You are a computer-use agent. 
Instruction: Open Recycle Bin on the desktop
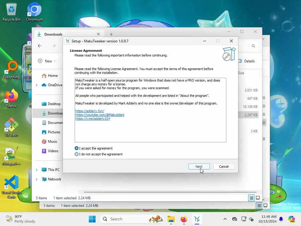(11, 12)
